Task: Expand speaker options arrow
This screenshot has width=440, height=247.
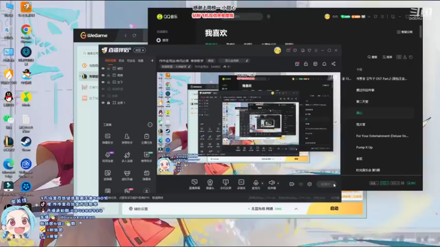Action: 278,183
